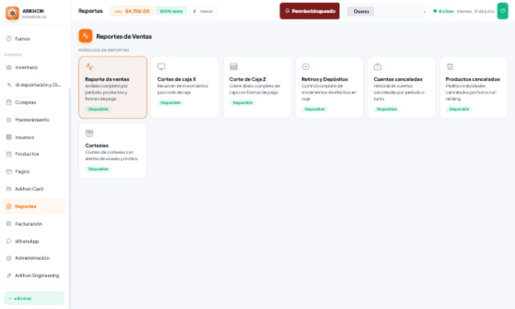515x309 pixels.
Task: Click the Arkhon Engineering wrench icon
Action: (x=9, y=275)
